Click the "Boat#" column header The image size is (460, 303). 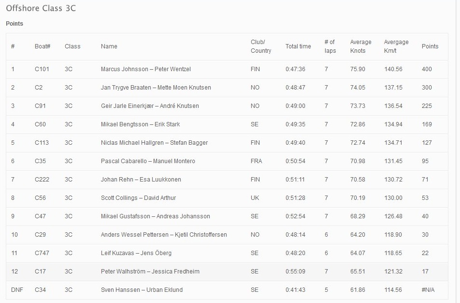(43, 46)
